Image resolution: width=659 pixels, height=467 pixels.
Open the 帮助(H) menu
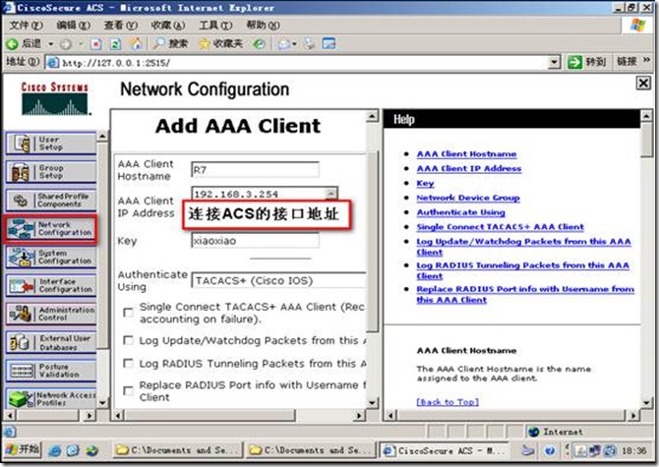(x=263, y=26)
